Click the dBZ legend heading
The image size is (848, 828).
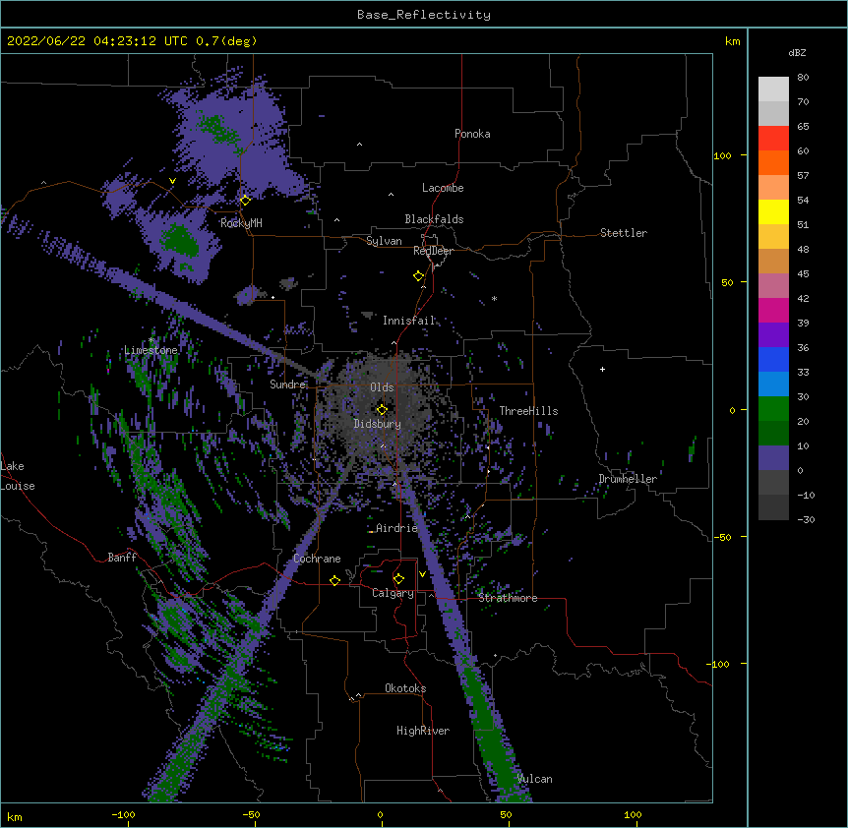[797, 52]
